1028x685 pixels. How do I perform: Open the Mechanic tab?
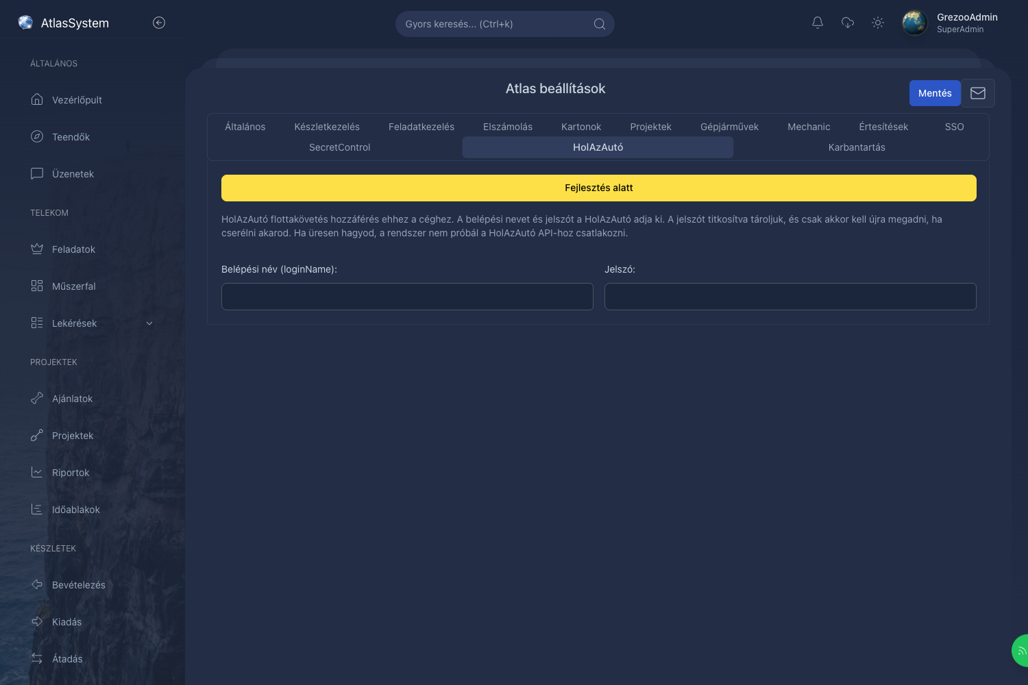[x=809, y=127]
